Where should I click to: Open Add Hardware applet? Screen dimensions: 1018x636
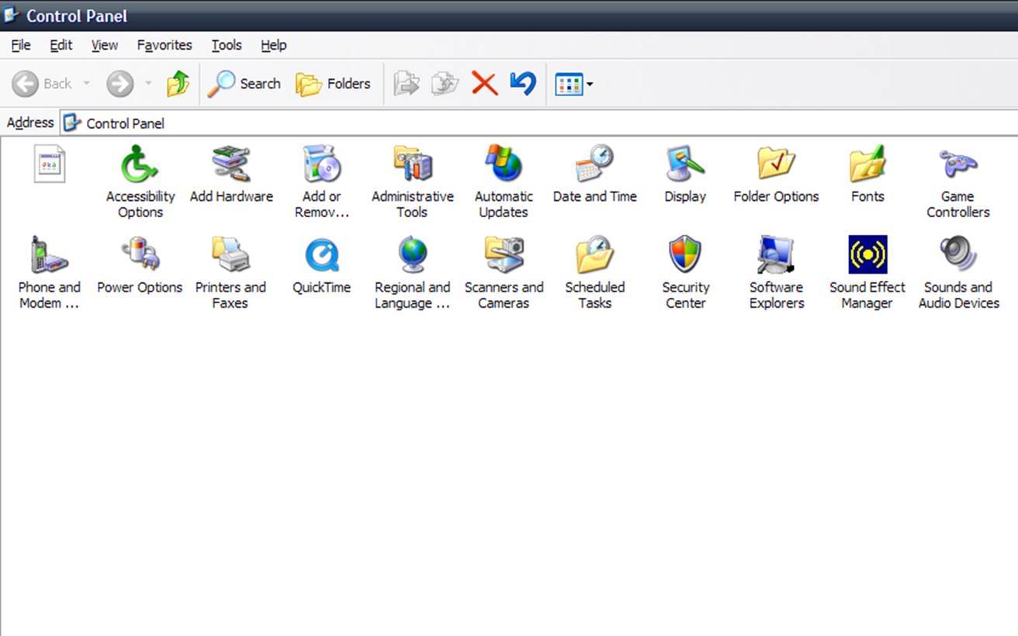[x=231, y=165]
